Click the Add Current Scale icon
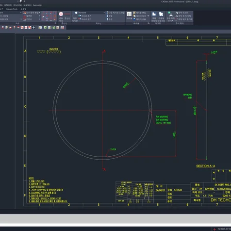The image size is (231, 231). [171, 16]
